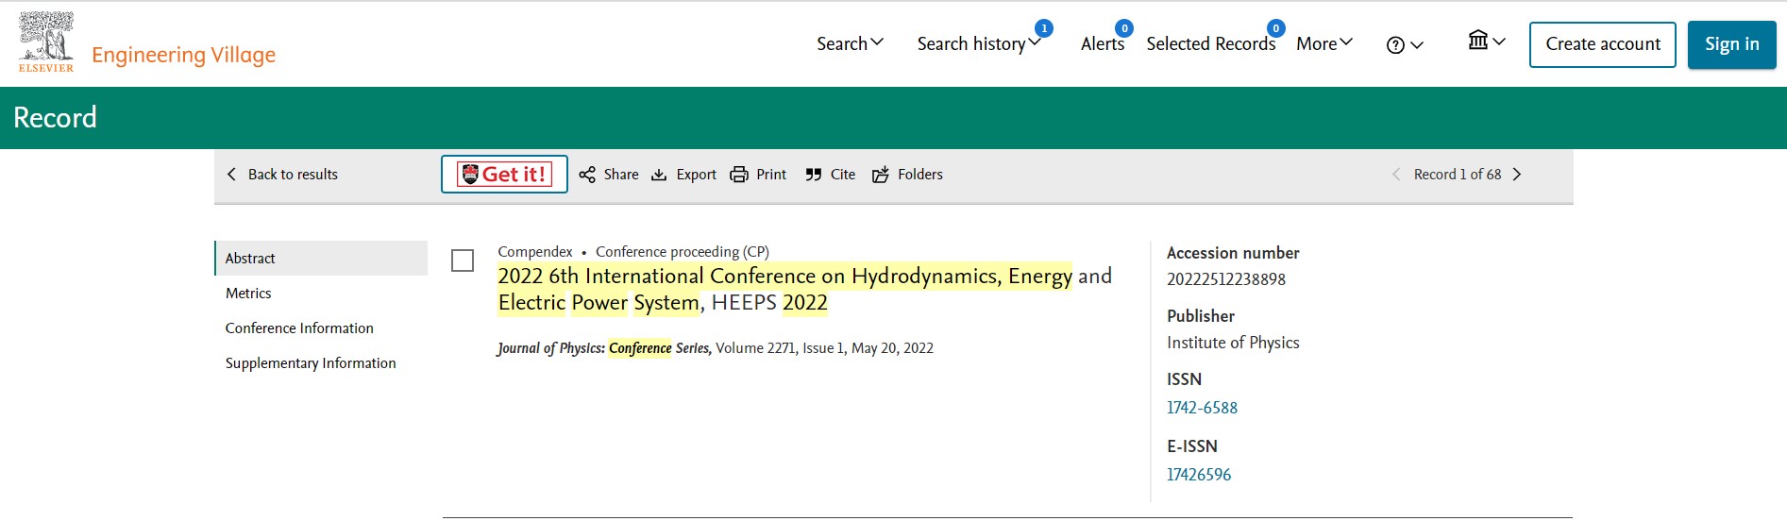Click the Sign in button
The width and height of the screenshot is (1787, 521).
(1731, 44)
